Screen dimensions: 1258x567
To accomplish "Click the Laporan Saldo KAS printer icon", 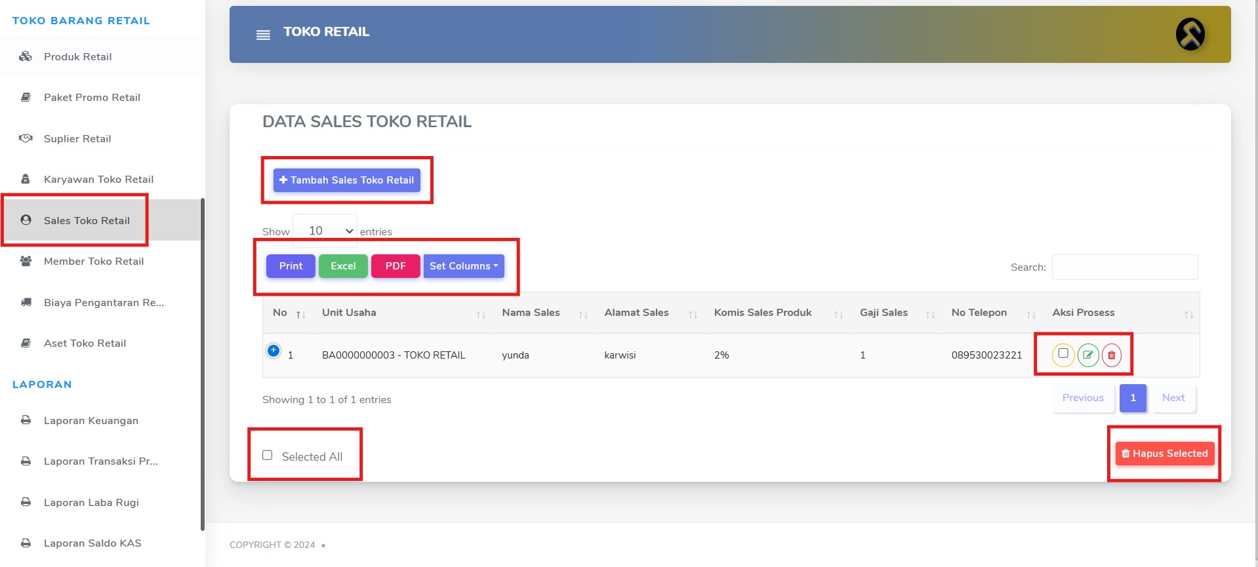I will (x=26, y=543).
